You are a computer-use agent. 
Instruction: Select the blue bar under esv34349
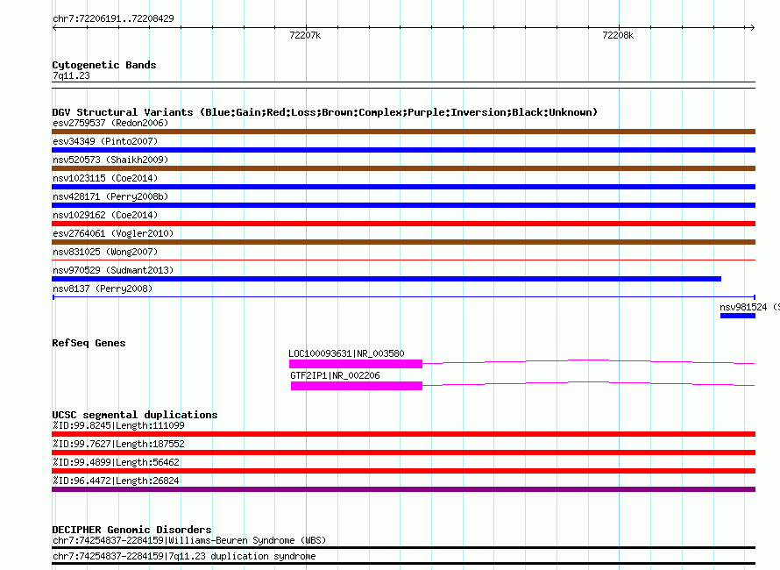click(403, 150)
